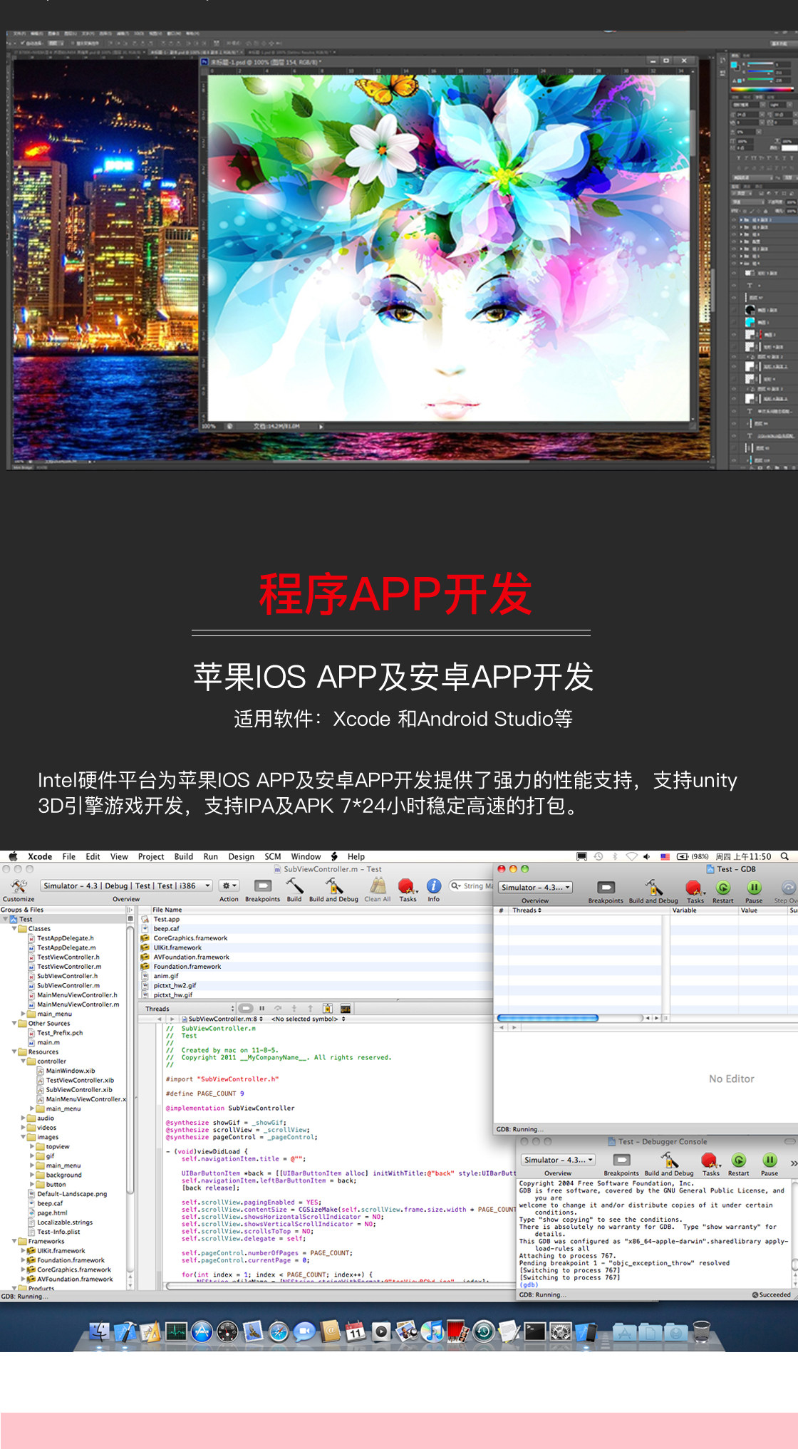Expand the audio folder
Viewport: 798px width, 1449px height.
click(x=23, y=1118)
